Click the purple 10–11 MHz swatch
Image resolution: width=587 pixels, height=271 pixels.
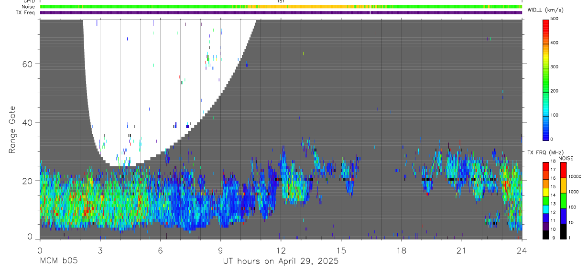coord(545,226)
